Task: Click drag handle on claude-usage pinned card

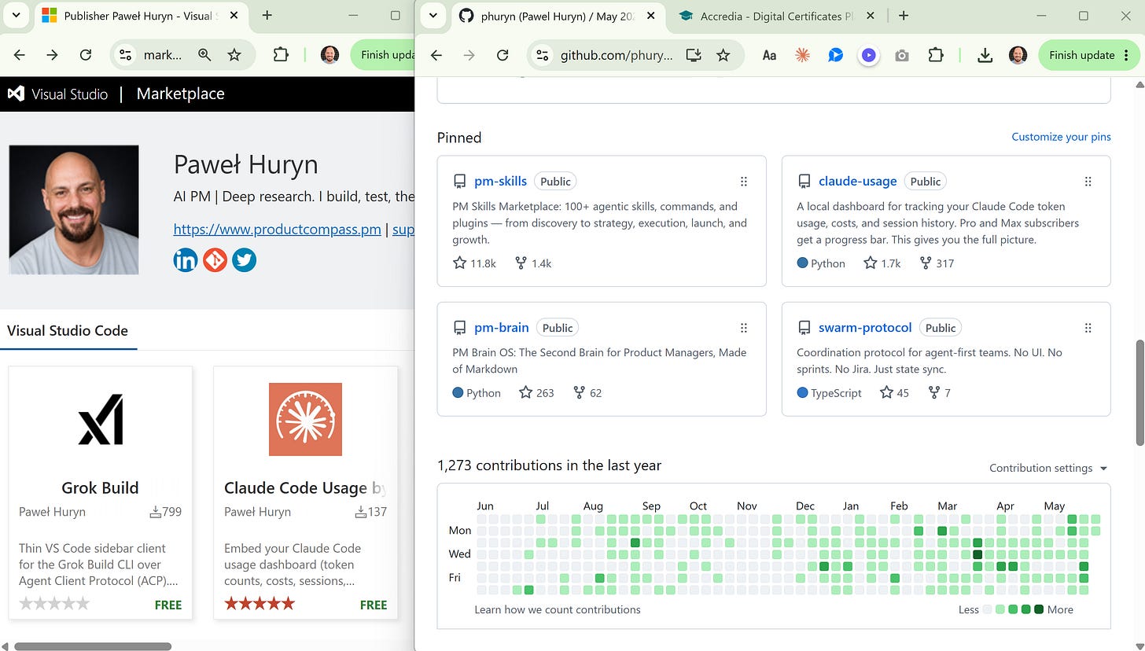Action: pos(1088,182)
